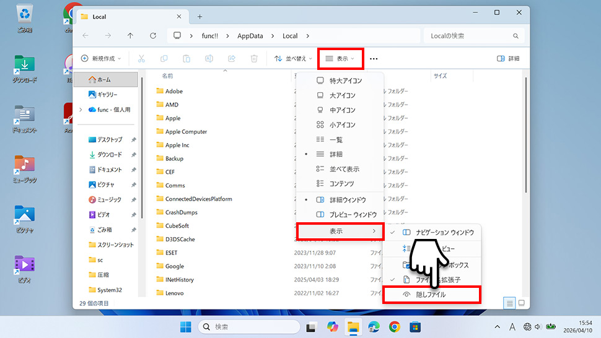Choose Small icons layout

coord(340,125)
